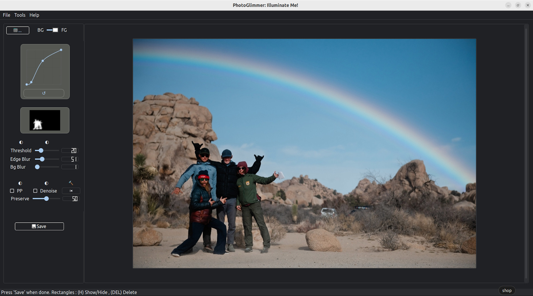Viewport: 533px width, 296px height.
Task: Enable the PP checkbox
Action: point(12,191)
